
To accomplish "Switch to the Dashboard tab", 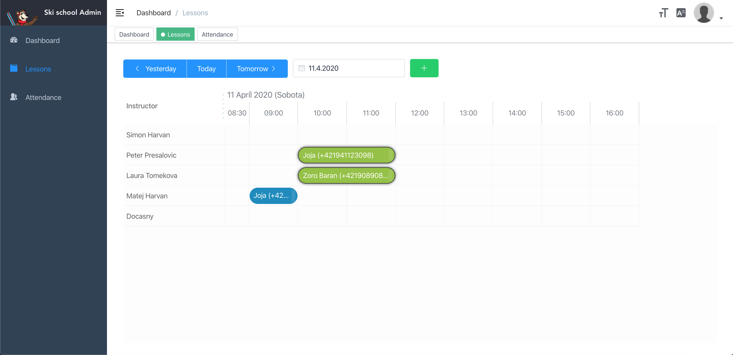I will click(x=134, y=34).
